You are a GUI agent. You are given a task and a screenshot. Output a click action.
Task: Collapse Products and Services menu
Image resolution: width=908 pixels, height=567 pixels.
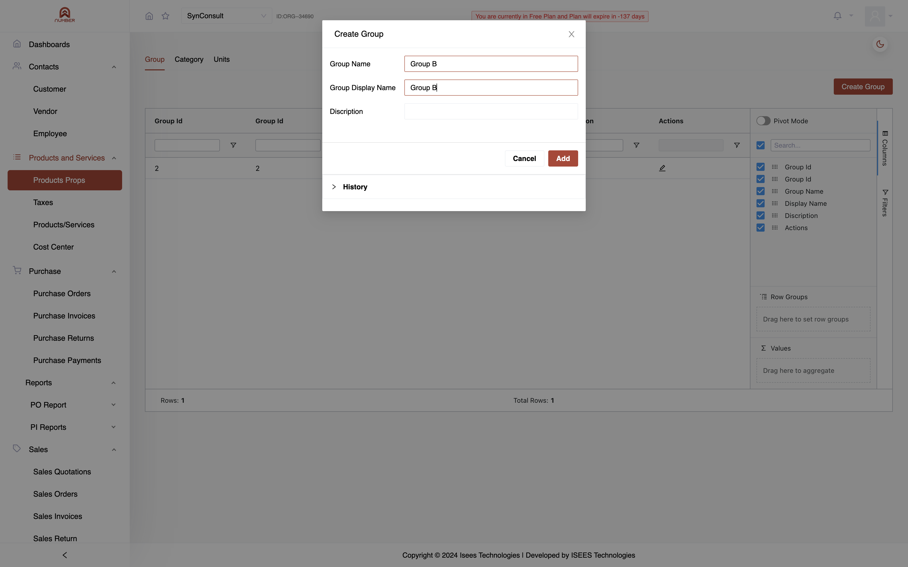(x=114, y=158)
